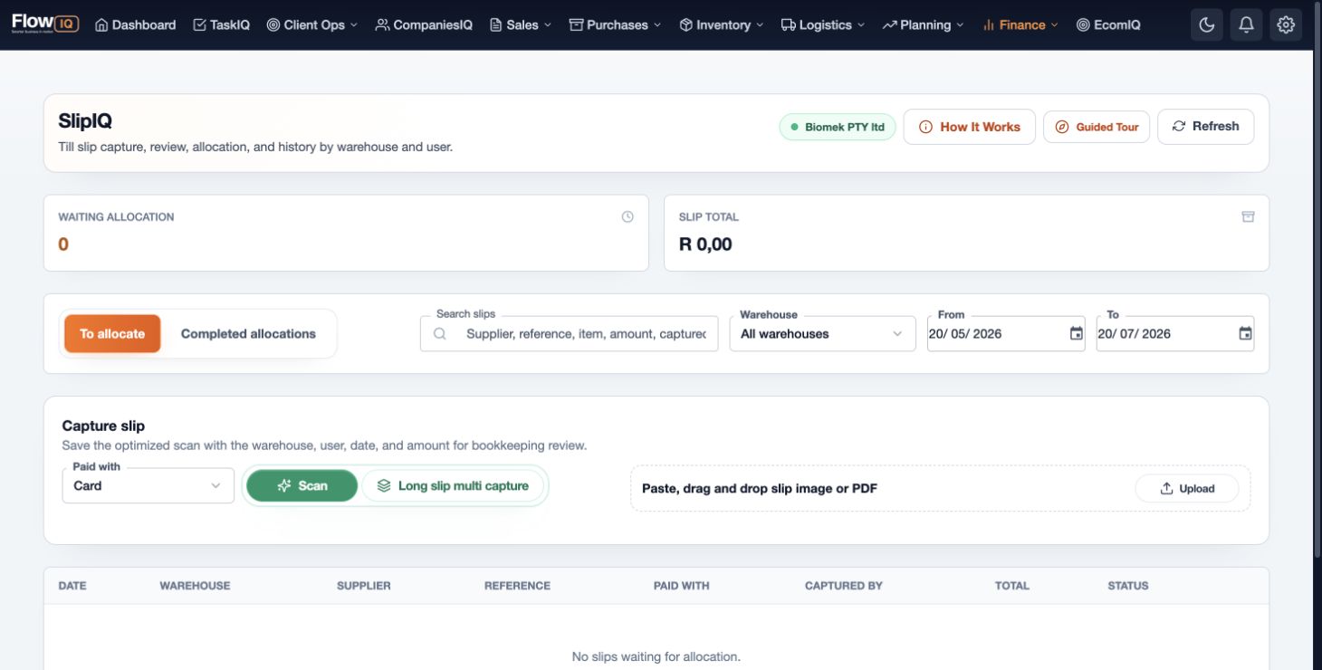Click the PAID WITH column header
Image resolution: width=1322 pixels, height=670 pixels.
point(682,586)
